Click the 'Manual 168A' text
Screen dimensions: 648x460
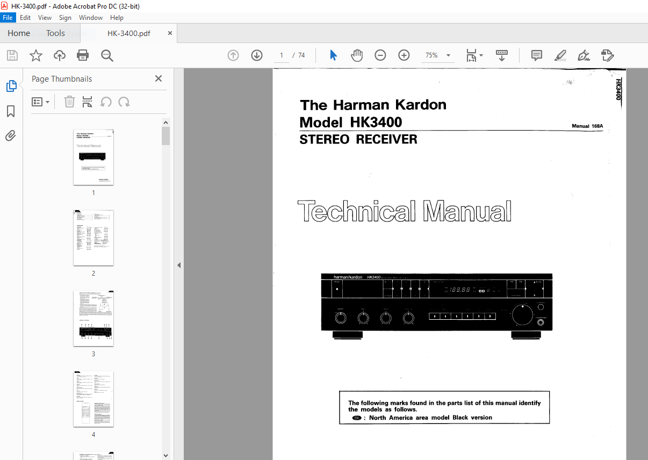coord(588,126)
